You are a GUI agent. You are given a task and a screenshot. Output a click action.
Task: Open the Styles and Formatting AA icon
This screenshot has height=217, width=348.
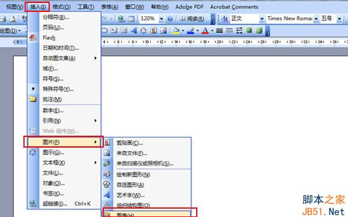(x=224, y=19)
